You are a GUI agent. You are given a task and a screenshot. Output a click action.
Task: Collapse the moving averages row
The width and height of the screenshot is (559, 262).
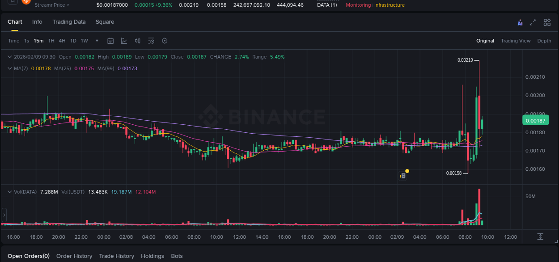point(9,68)
